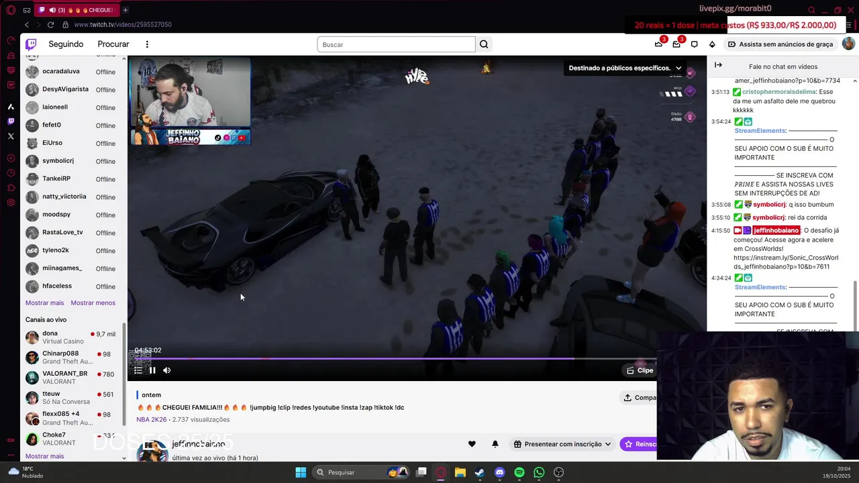
Task: Click the browser address bar URL
Action: [123, 25]
